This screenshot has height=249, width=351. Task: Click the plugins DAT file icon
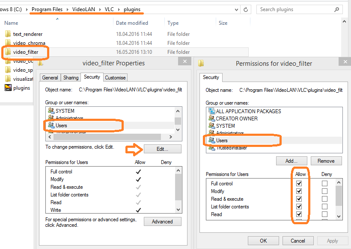[8, 88]
